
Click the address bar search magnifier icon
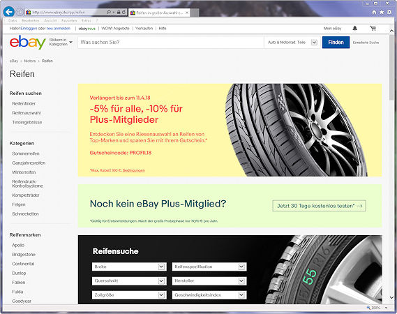(x=108, y=12)
